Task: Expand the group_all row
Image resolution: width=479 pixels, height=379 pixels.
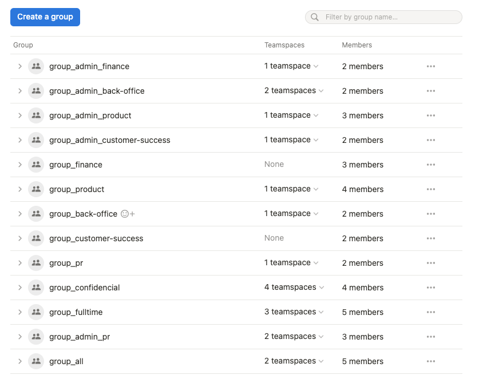Action: [x=20, y=361]
